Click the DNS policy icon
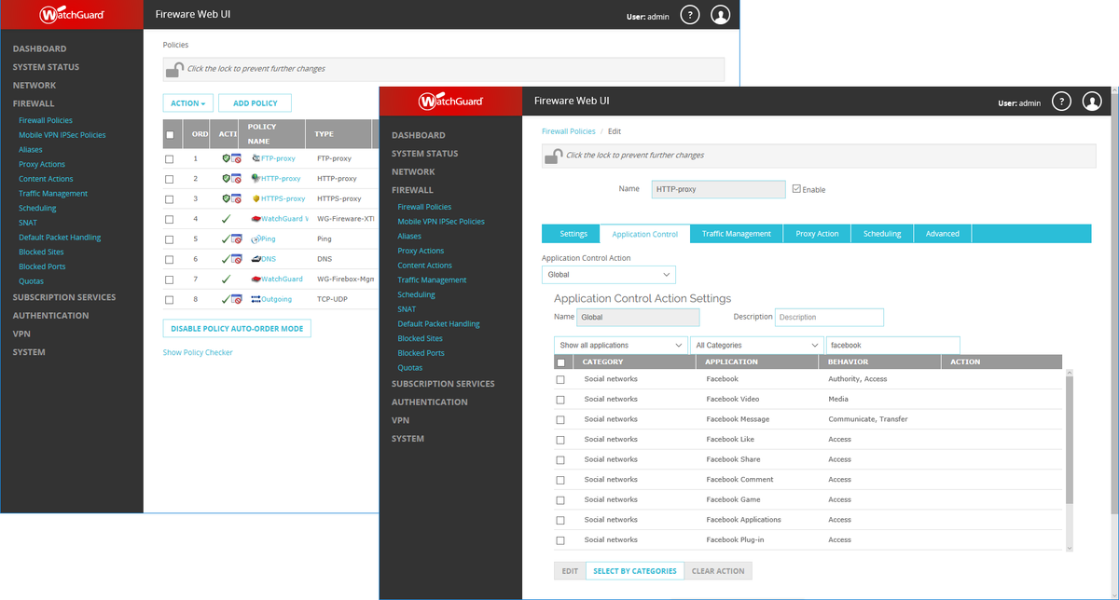 click(256, 258)
